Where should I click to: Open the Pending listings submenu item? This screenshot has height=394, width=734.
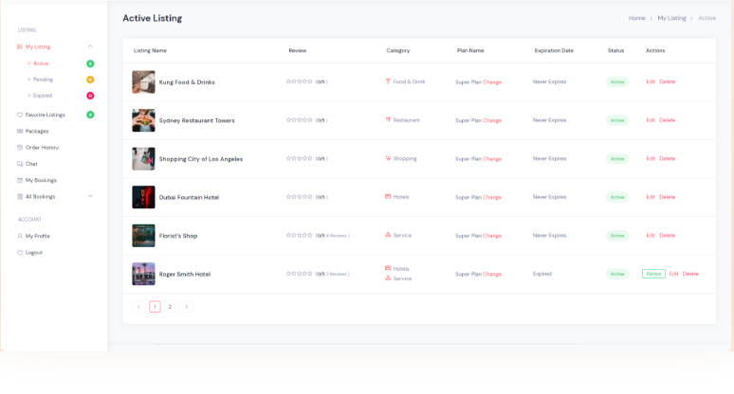[43, 80]
